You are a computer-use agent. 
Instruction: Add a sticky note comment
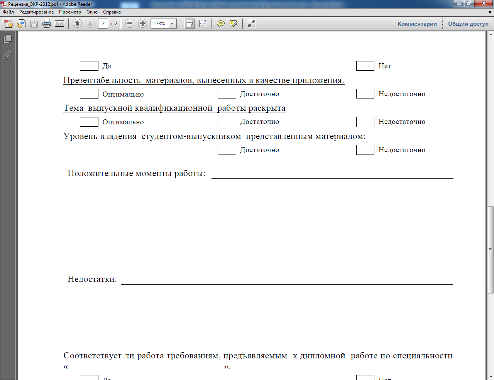(x=220, y=24)
